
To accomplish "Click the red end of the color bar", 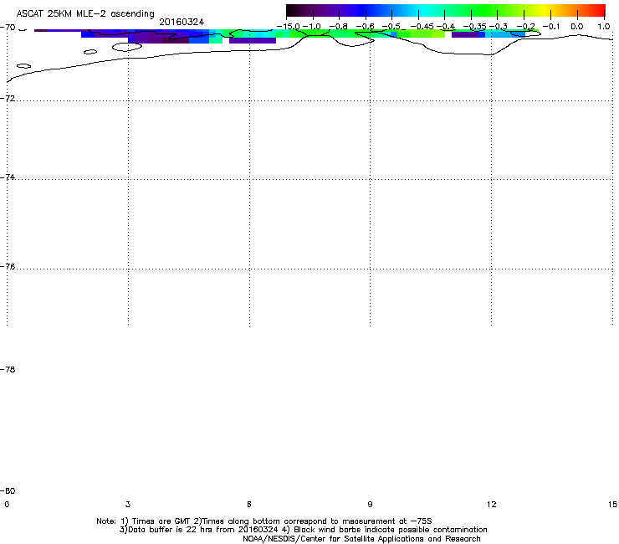I will [x=598, y=11].
